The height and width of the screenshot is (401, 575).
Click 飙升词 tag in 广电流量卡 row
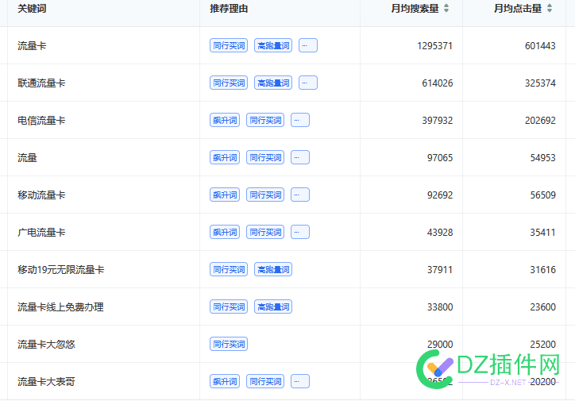coord(225,232)
